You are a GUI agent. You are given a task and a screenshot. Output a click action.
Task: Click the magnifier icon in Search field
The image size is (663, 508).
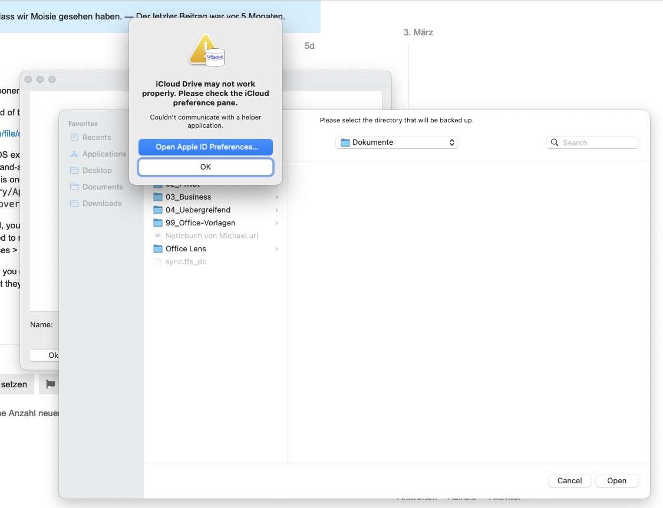(555, 142)
